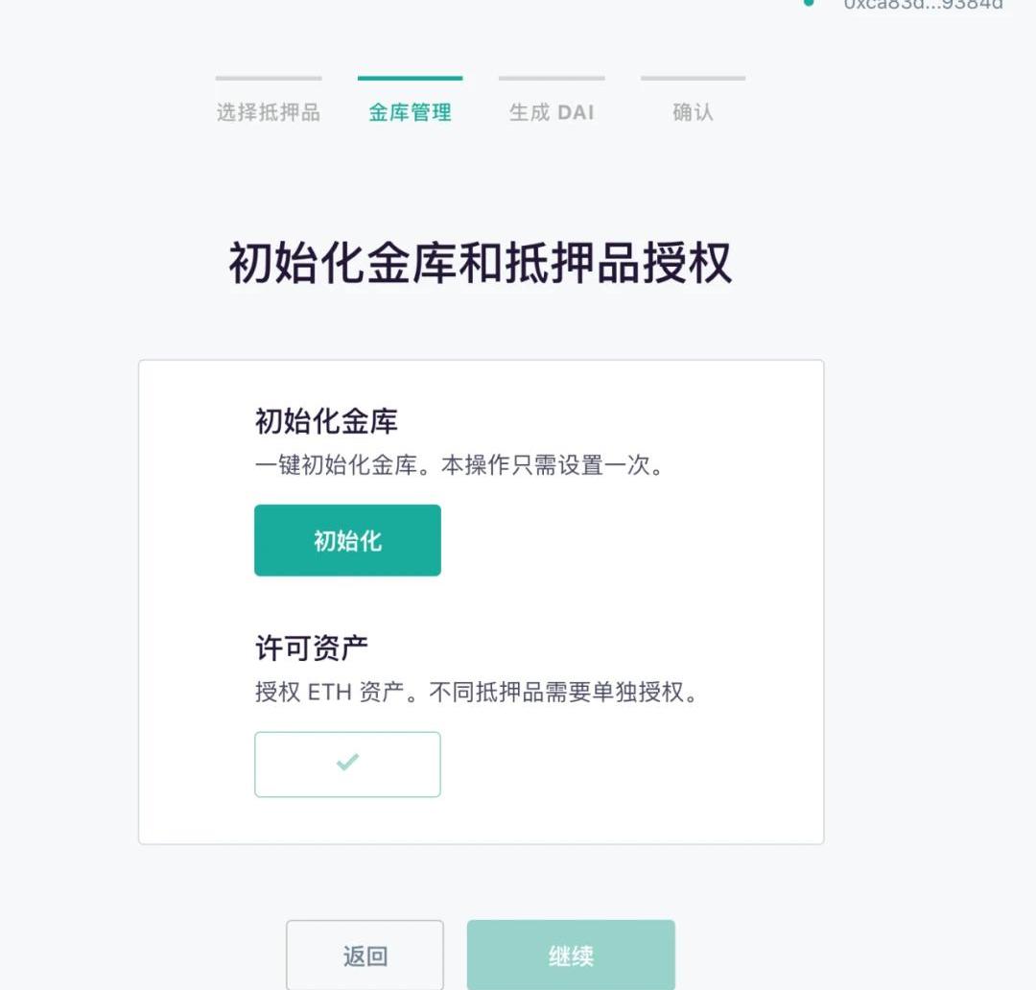Click the 初始化金库 section title
The image size is (1036, 990).
[x=326, y=421]
